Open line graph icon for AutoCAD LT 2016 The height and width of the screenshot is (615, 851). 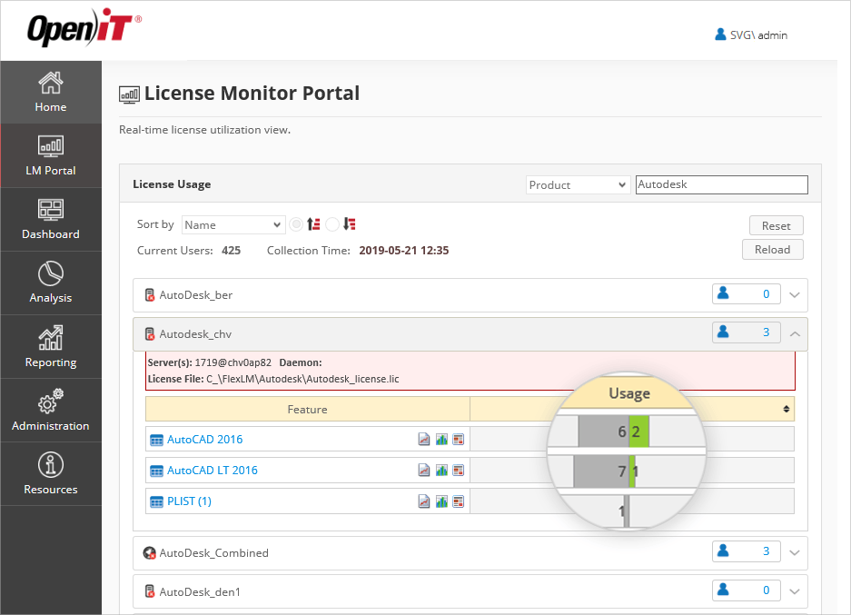(424, 470)
